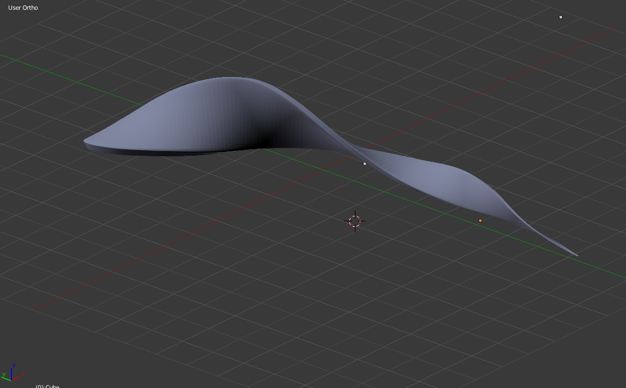Click the 3D cursor crosshair

354,221
